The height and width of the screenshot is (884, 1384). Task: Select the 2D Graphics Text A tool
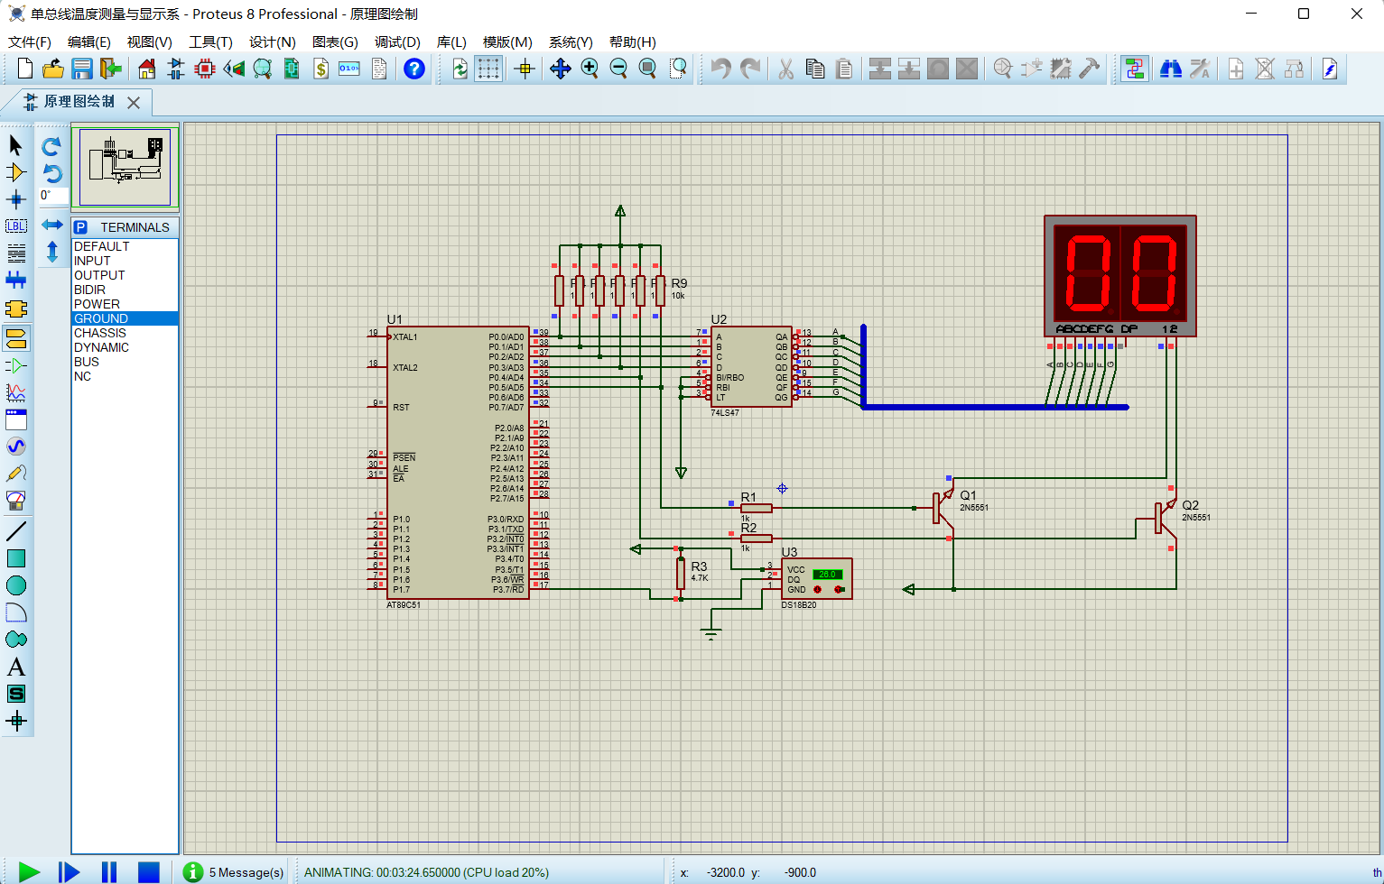click(x=16, y=667)
